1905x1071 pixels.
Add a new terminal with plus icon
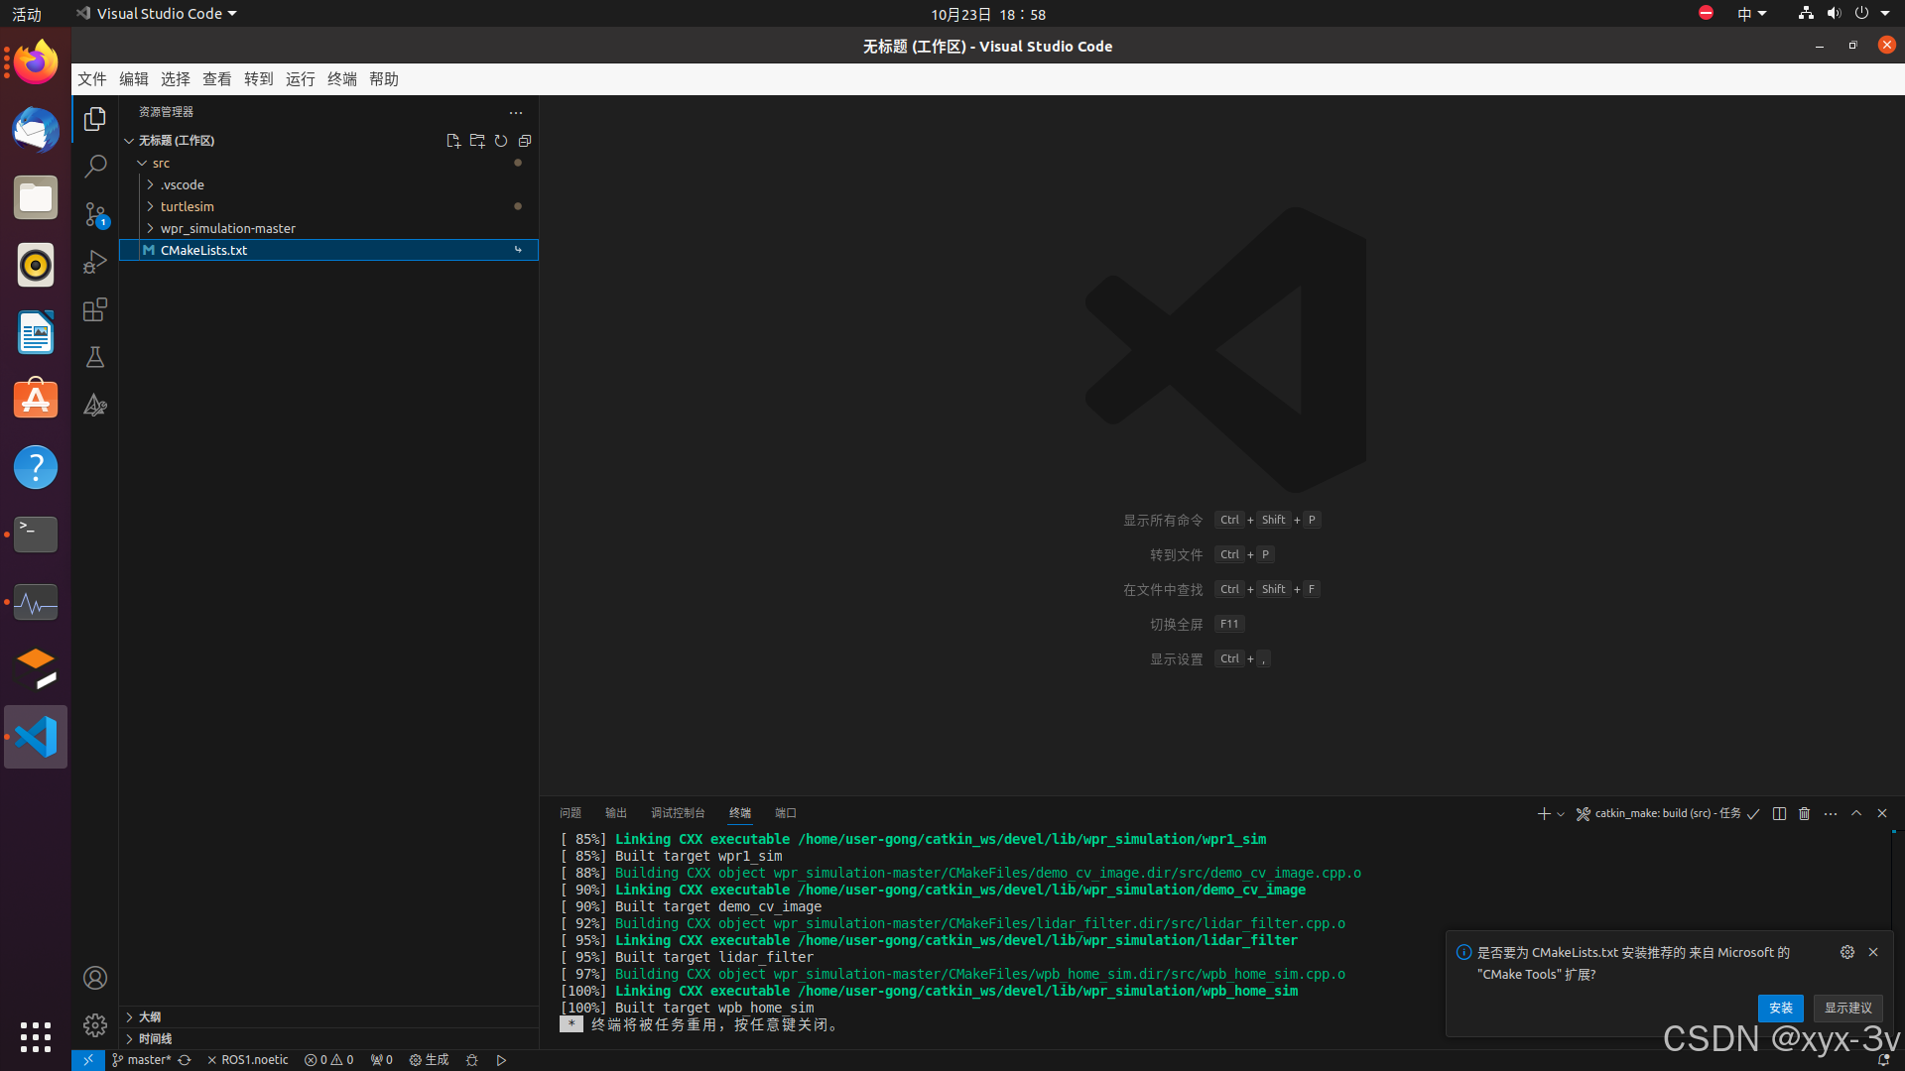pyautogui.click(x=1544, y=813)
